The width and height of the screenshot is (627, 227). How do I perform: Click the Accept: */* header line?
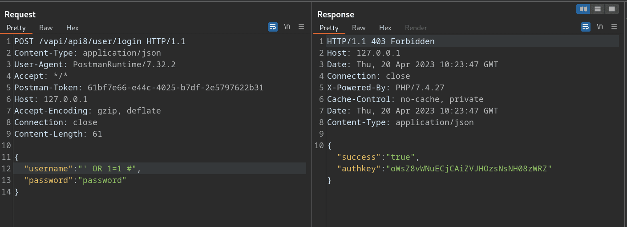(41, 76)
